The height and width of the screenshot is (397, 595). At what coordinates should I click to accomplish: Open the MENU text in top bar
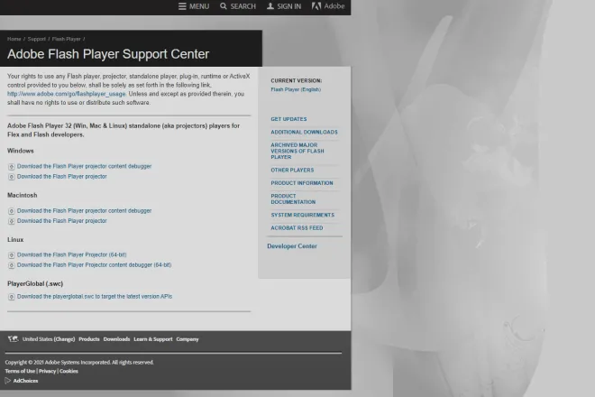pos(199,6)
